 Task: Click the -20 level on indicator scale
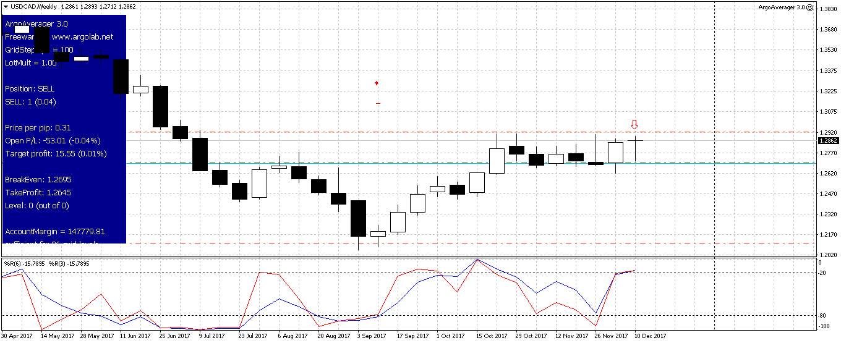point(823,273)
